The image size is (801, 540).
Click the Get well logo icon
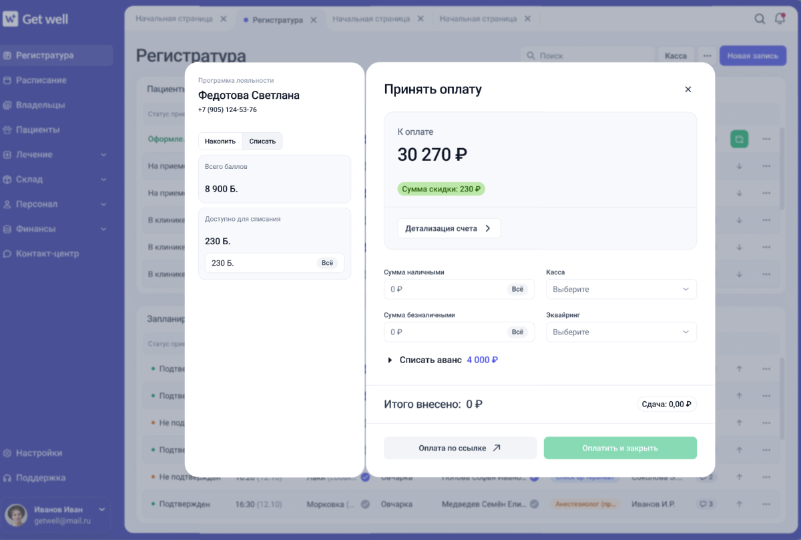tap(10, 19)
